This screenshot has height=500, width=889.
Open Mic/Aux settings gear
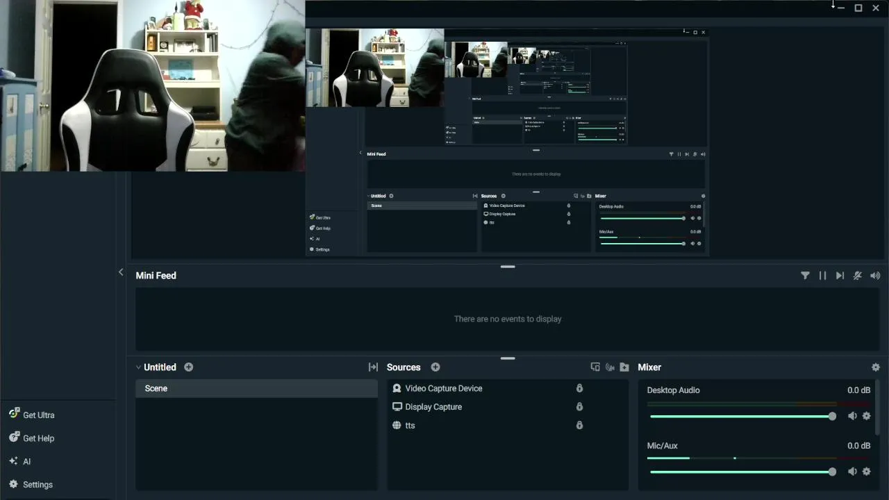click(x=866, y=472)
